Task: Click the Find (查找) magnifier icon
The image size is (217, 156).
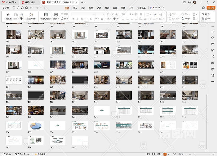Action: coord(203,14)
